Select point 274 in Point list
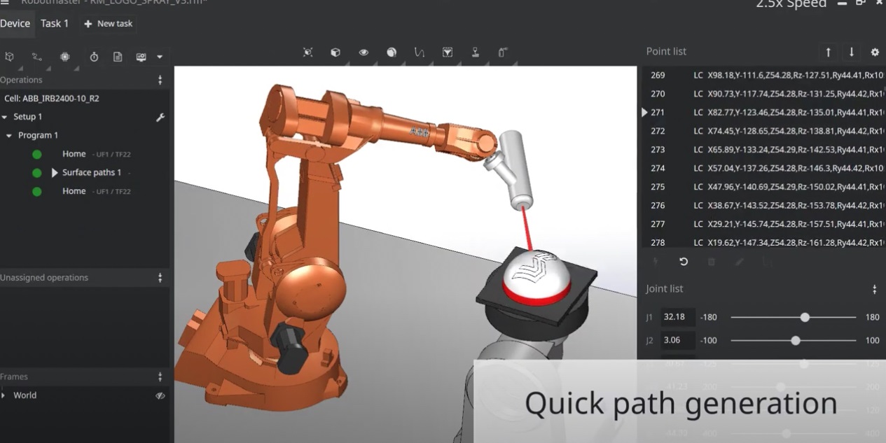The height and width of the screenshot is (443, 886). 764,168
